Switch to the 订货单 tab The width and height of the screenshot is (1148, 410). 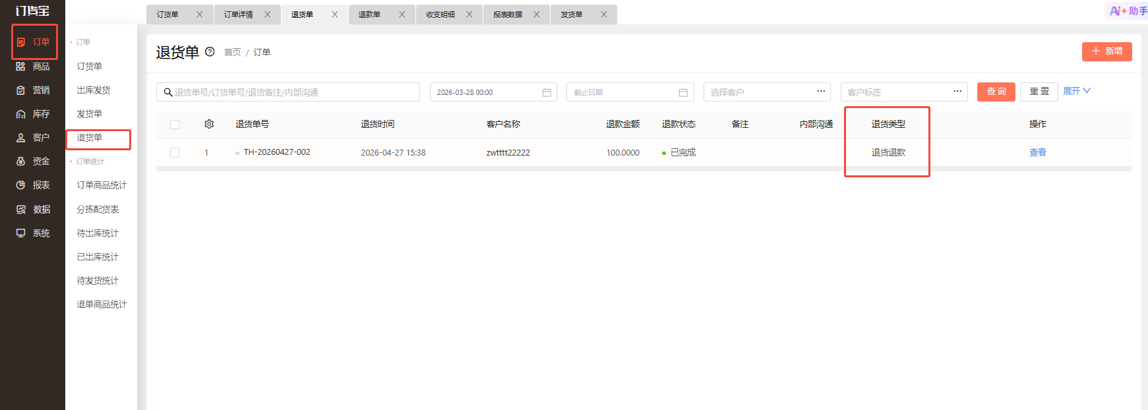click(168, 15)
